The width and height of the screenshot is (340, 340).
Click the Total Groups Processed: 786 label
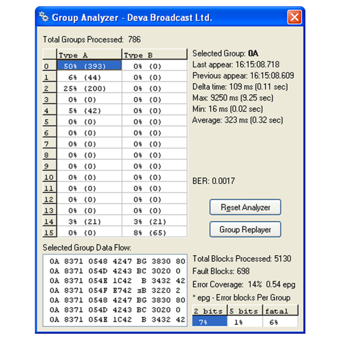92,40
